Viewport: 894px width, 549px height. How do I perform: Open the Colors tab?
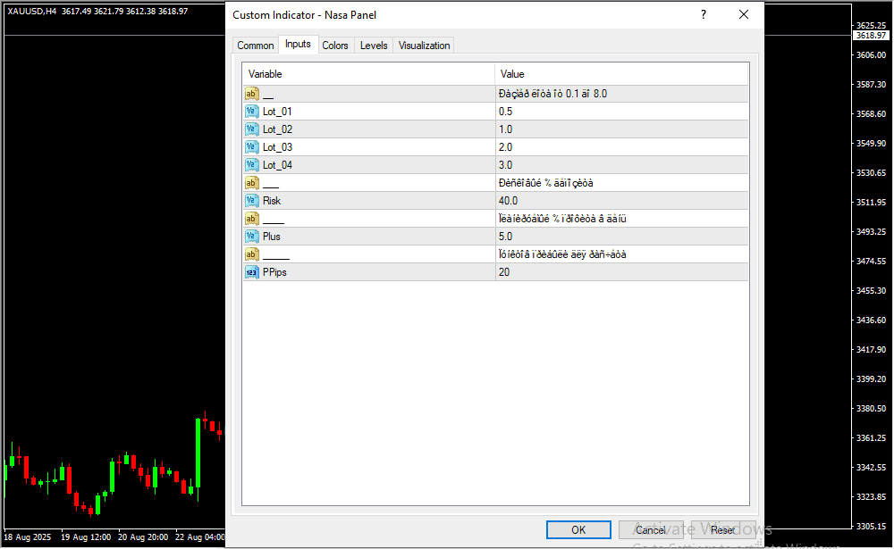[335, 46]
